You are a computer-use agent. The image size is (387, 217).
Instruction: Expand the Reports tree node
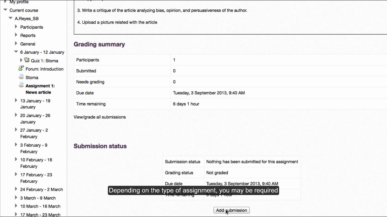point(16,35)
